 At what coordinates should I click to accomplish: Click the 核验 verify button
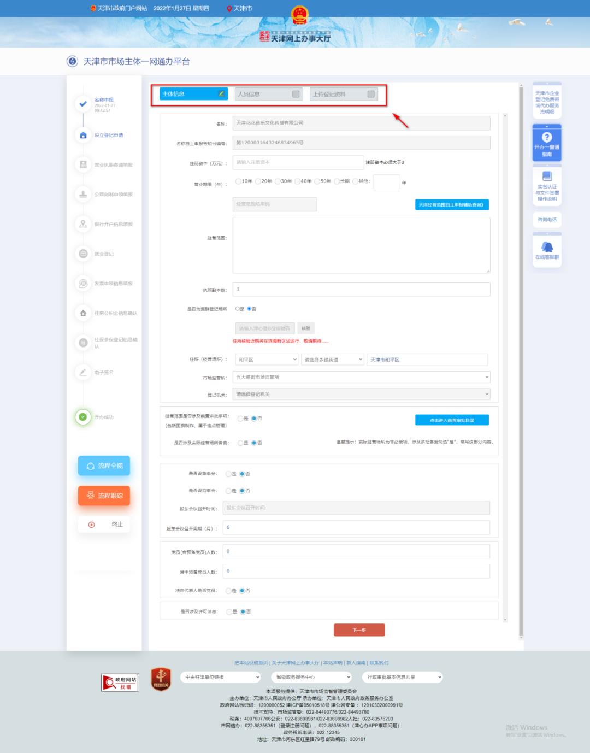click(306, 328)
